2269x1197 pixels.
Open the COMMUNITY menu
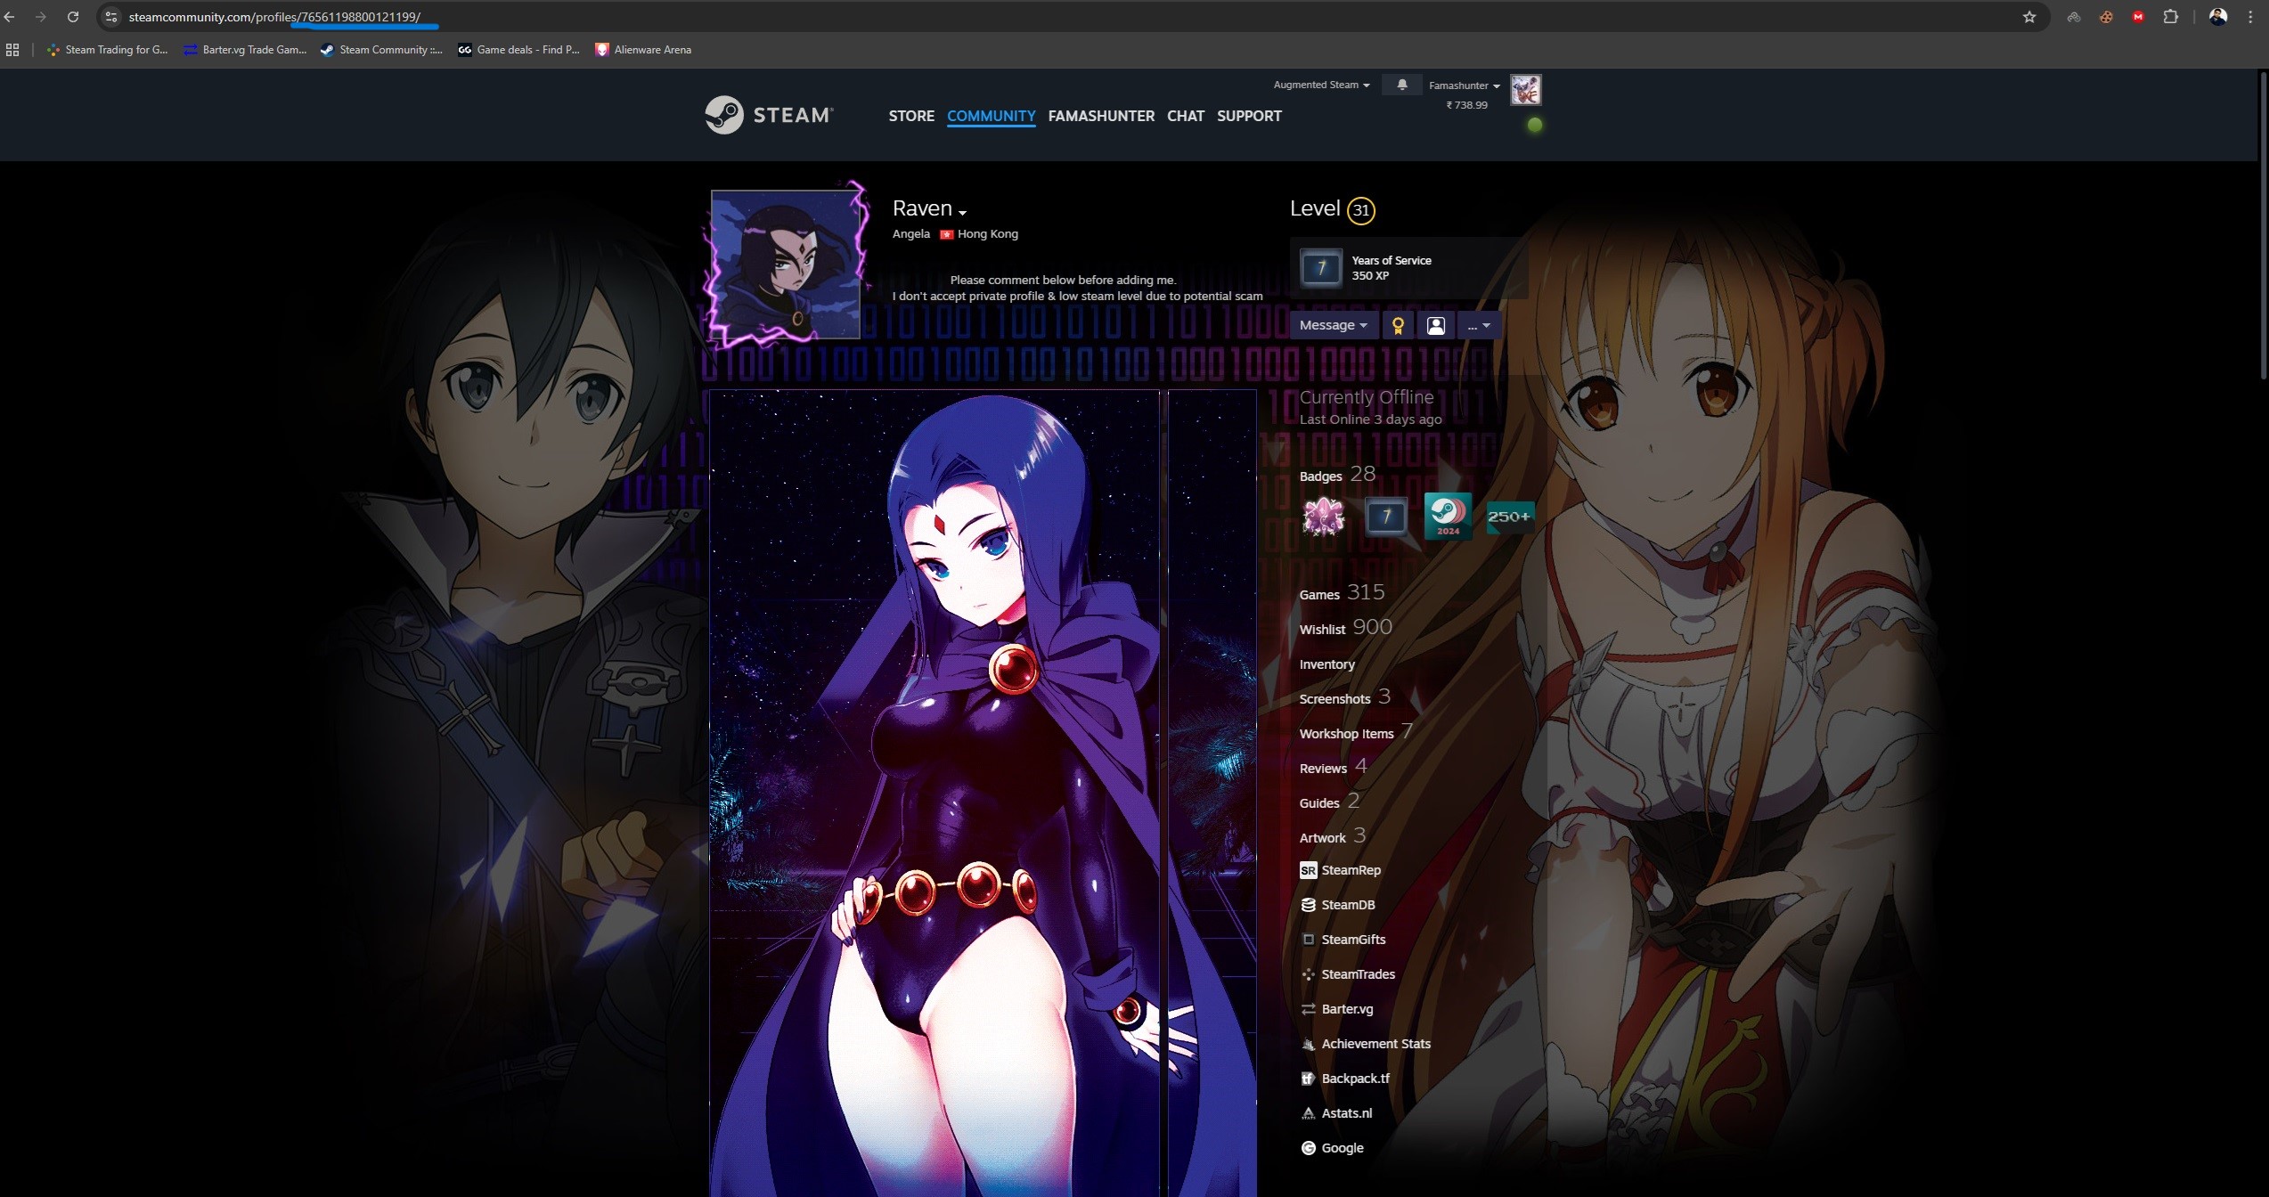click(991, 116)
